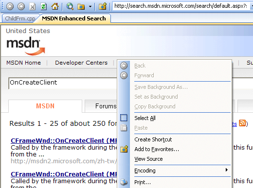
Task: Expand dropdown arrow next to Favorites icon
Action: click(90, 7)
